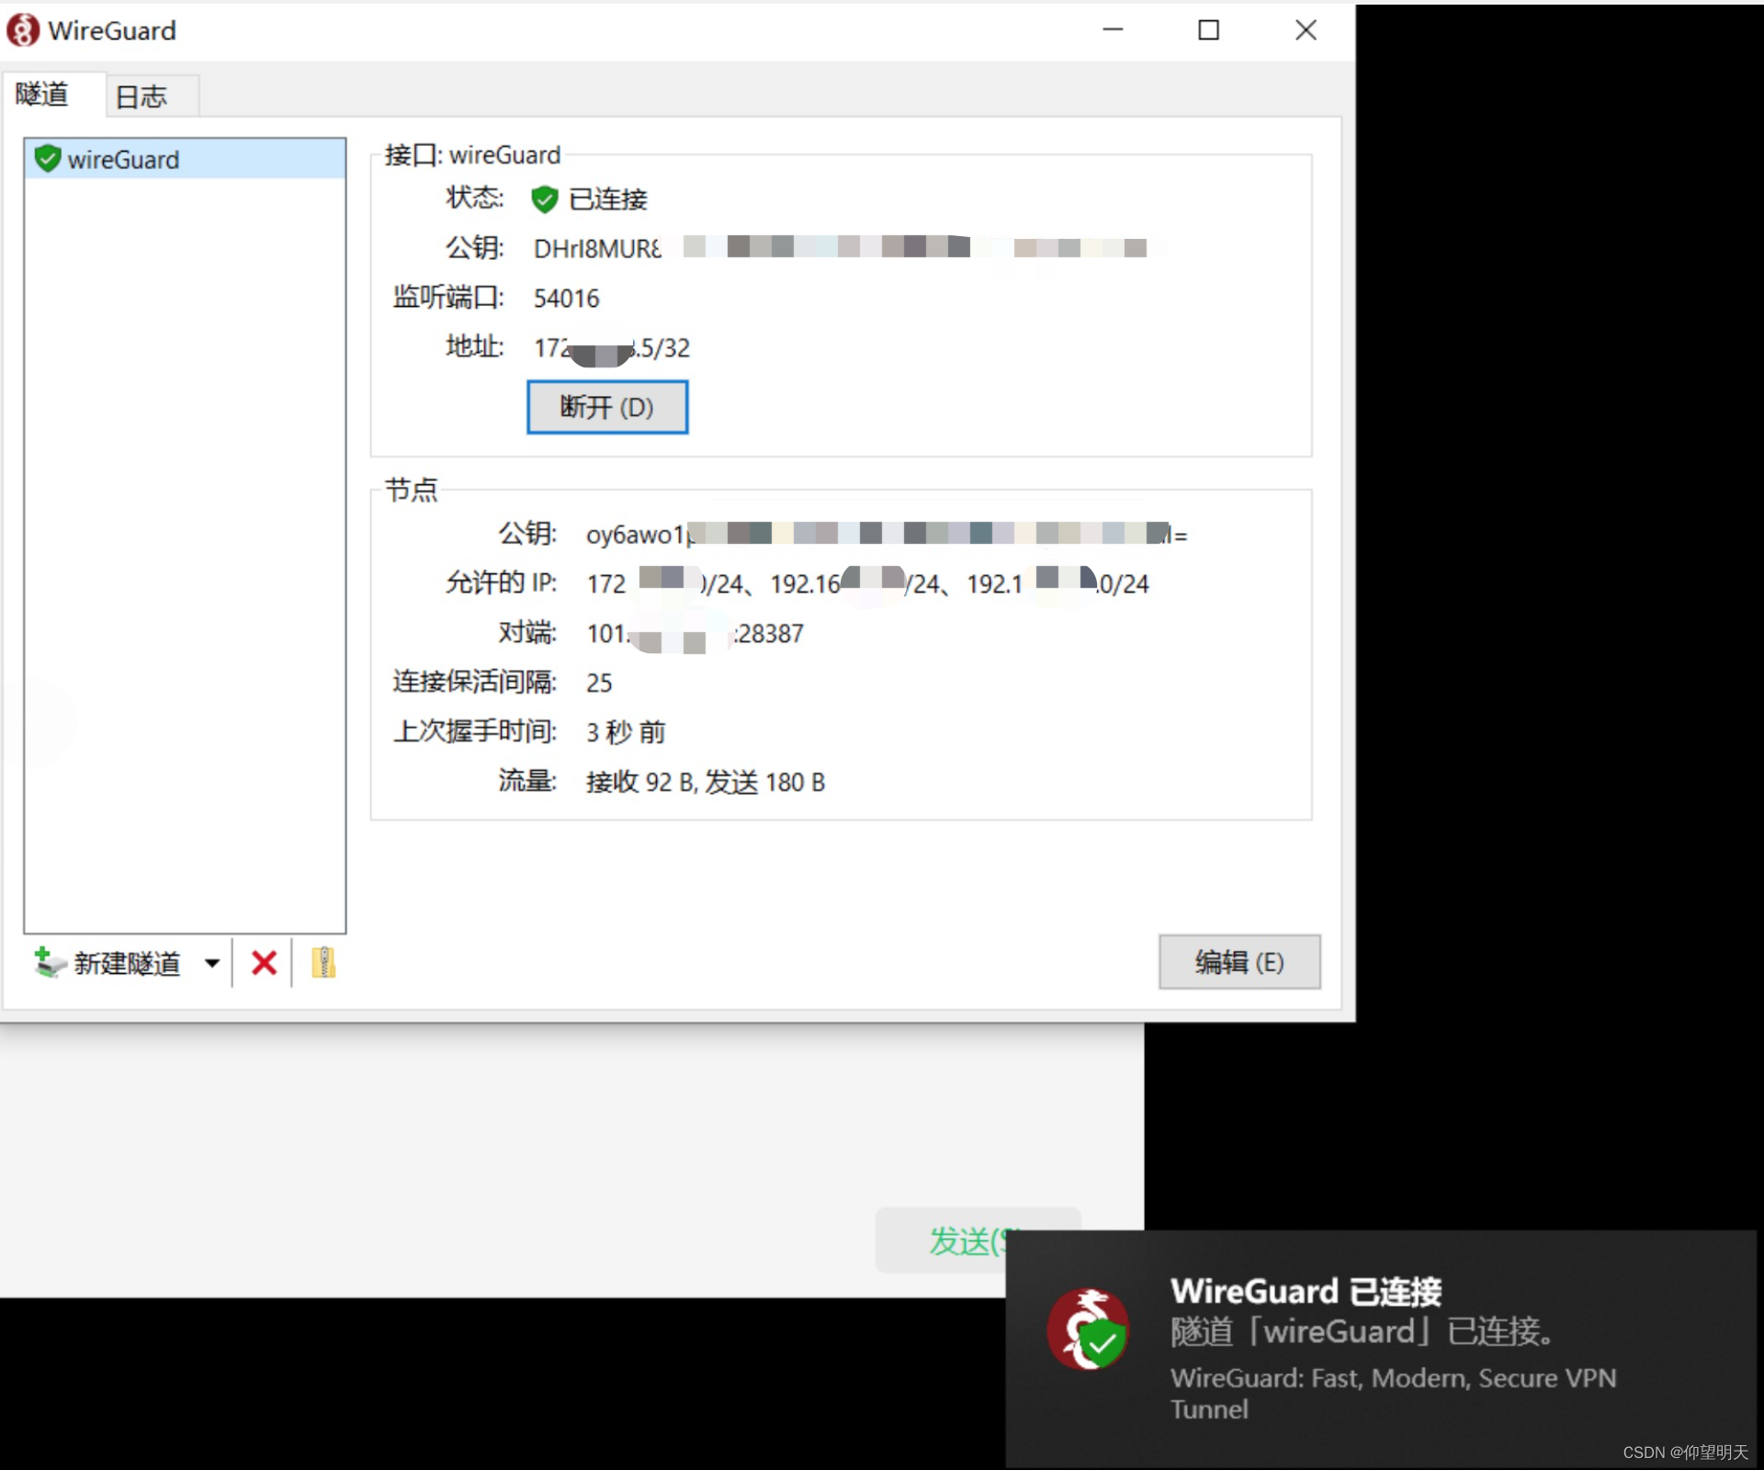Click the 已连接 status text
The height and width of the screenshot is (1470, 1764).
point(607,199)
